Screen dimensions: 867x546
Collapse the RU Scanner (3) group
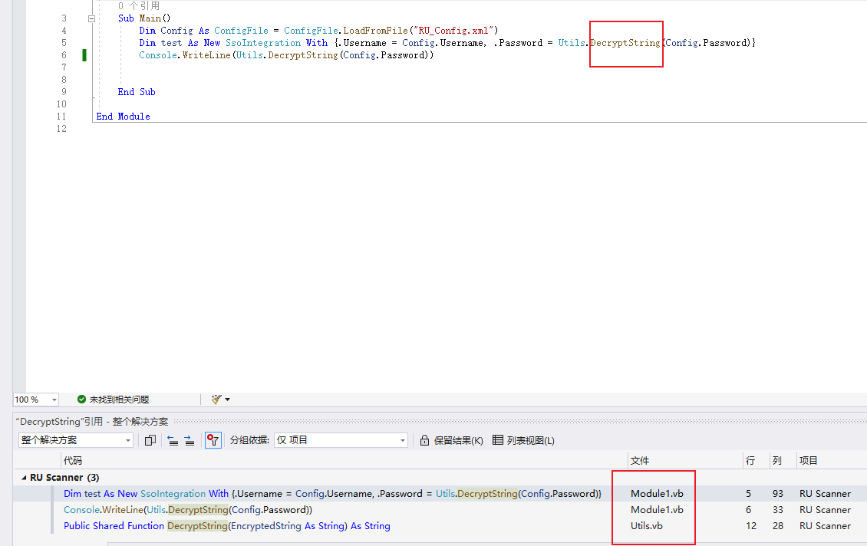coord(24,478)
